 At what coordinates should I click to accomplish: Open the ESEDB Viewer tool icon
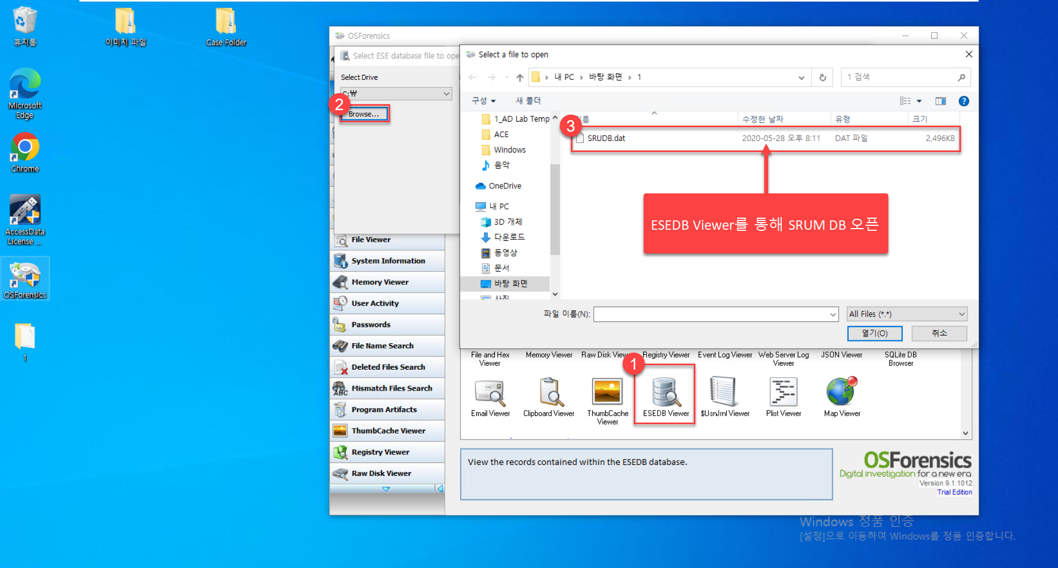[665, 392]
